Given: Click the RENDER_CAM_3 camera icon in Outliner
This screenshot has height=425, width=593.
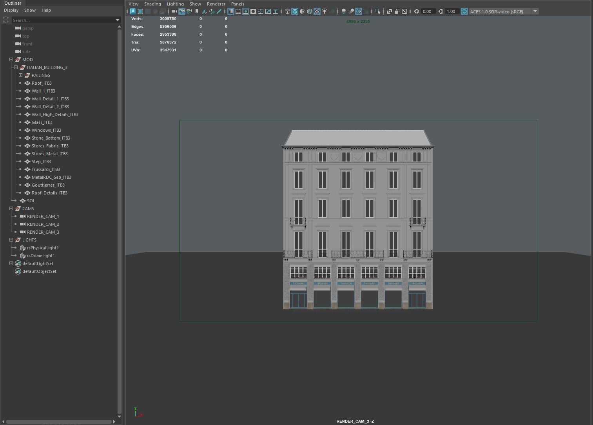Looking at the screenshot, I should click(x=23, y=232).
